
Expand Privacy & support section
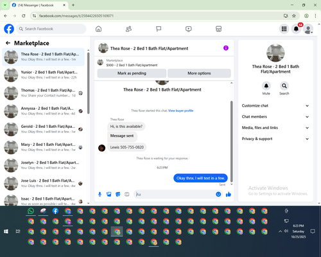coord(275,139)
